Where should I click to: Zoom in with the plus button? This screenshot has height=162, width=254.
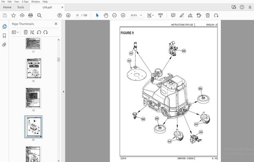[123, 16]
